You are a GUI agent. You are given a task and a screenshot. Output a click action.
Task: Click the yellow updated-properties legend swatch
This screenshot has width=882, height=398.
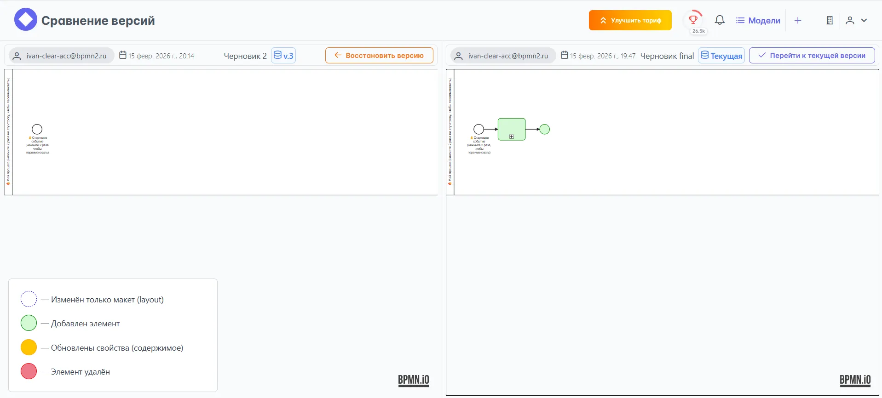pyautogui.click(x=29, y=347)
